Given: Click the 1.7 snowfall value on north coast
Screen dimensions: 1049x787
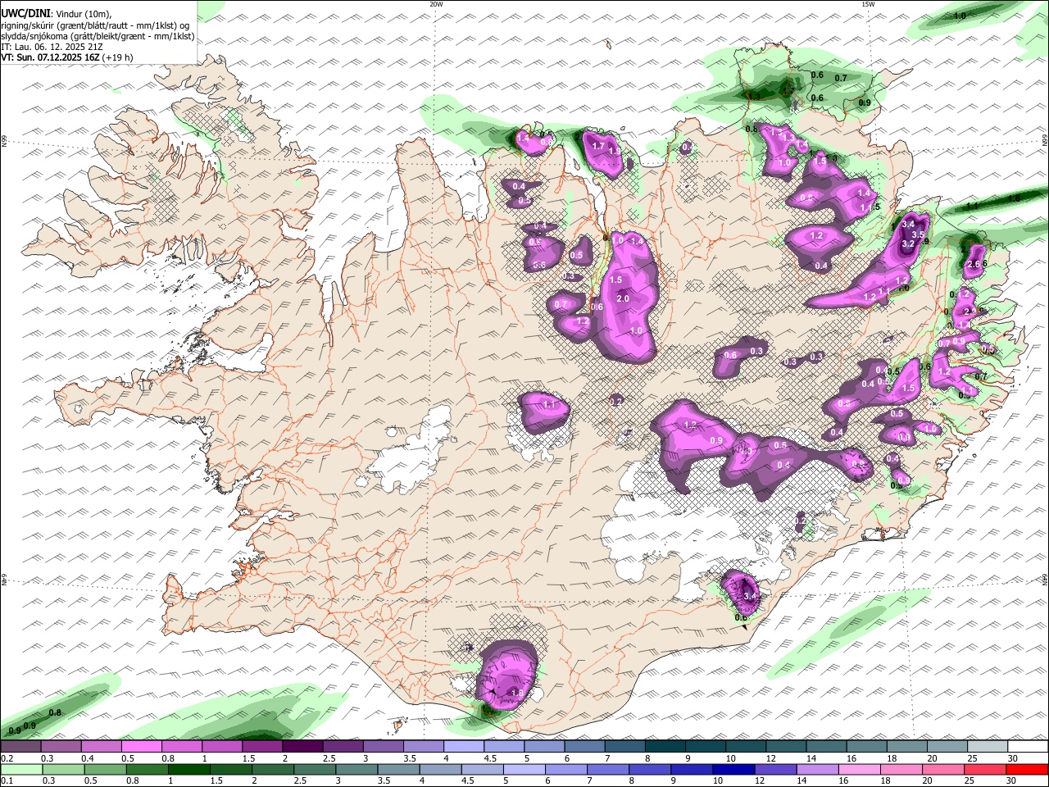Looking at the screenshot, I should point(598,147).
